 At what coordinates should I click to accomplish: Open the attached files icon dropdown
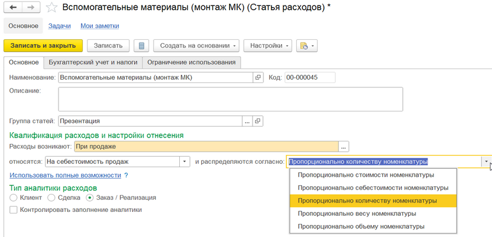pos(307,46)
